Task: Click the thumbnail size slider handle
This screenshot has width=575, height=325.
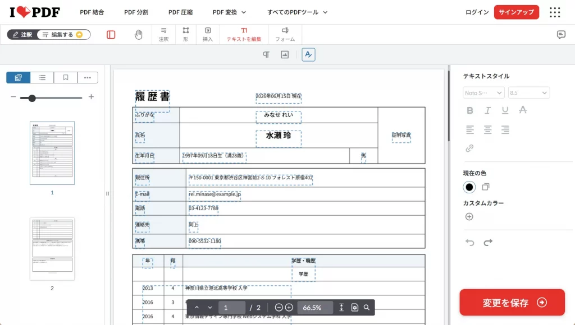Action: tap(32, 97)
